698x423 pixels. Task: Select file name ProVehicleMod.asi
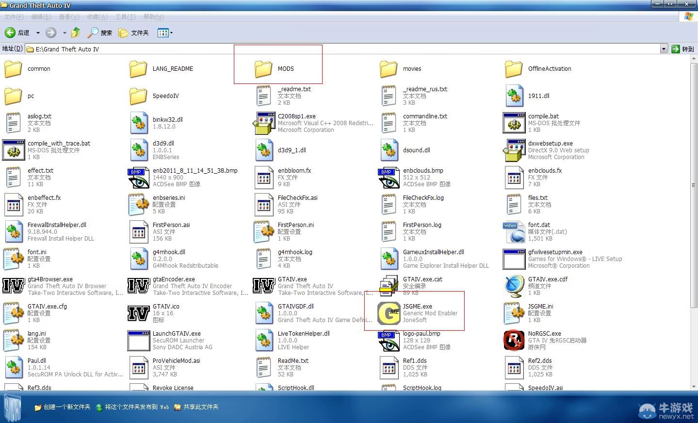click(x=176, y=361)
